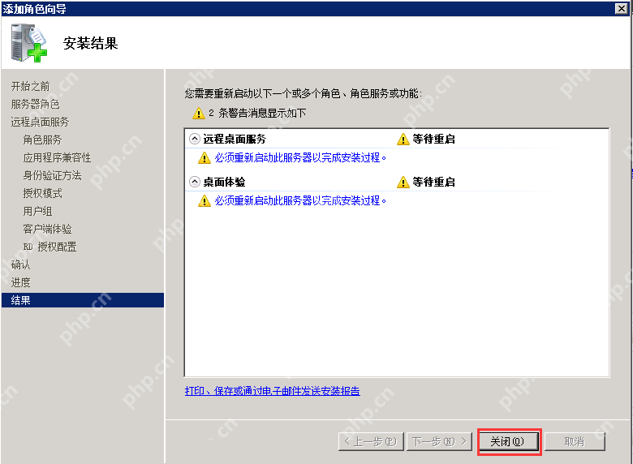Click warning icon in the message under 桌面体验

point(205,201)
